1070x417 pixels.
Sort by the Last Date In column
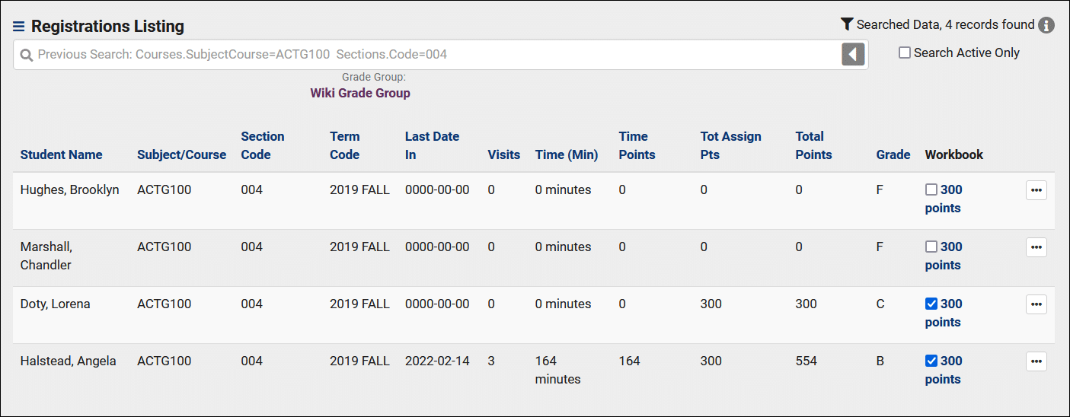pos(432,145)
